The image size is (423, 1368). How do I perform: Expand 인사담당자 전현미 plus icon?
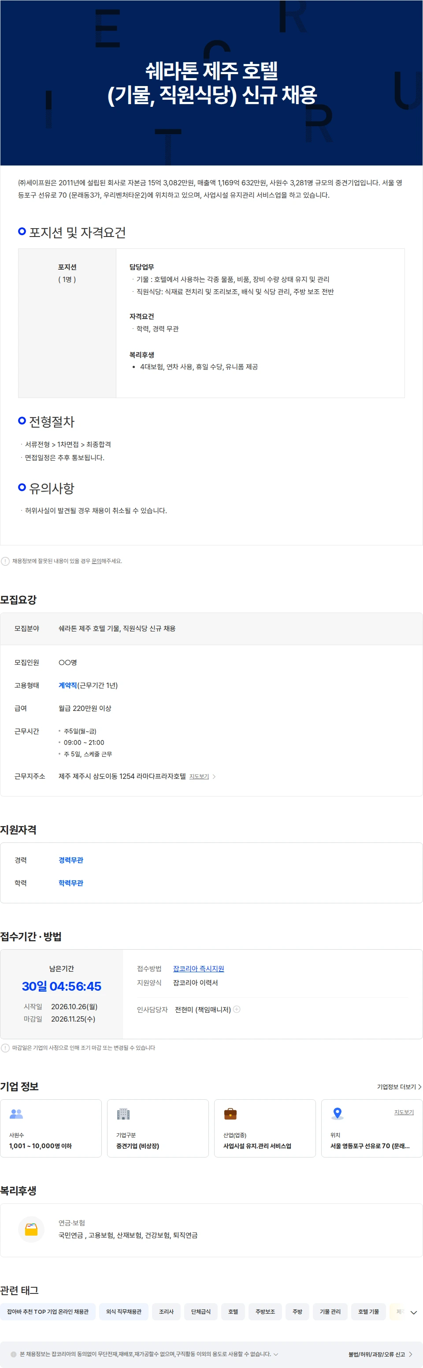tap(237, 1009)
